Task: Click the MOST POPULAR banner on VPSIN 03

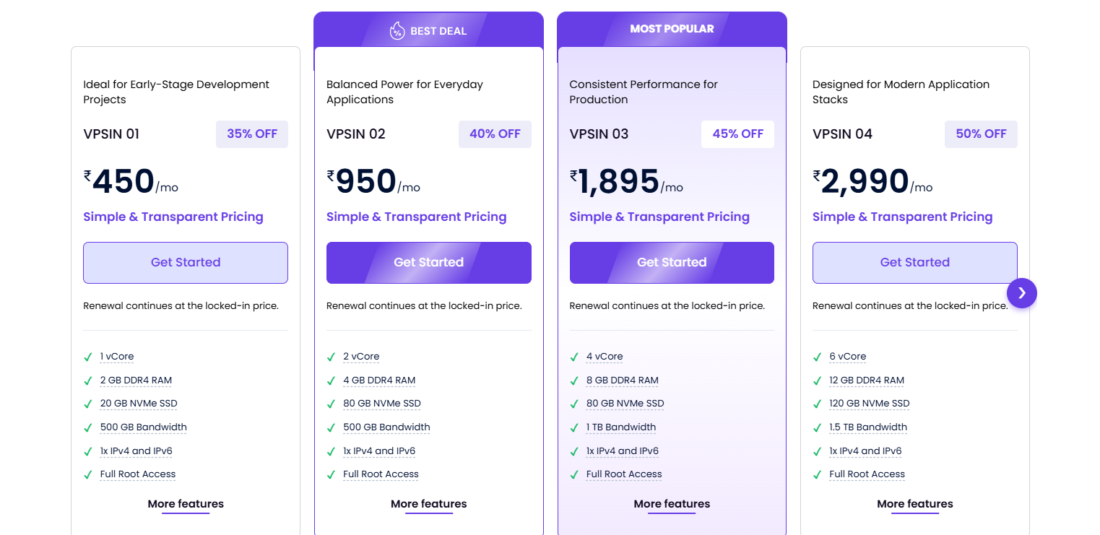Action: coord(671,29)
